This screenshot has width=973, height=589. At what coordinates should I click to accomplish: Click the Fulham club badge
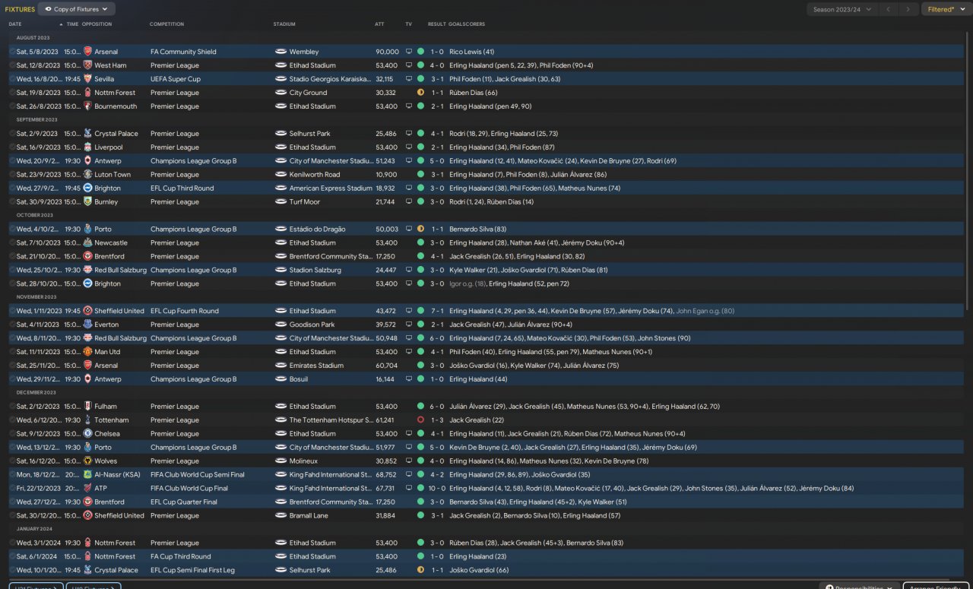point(87,407)
